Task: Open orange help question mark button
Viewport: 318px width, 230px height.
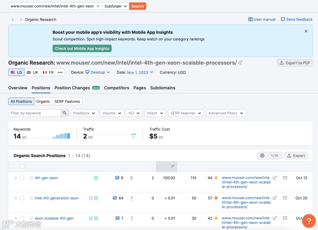Action: tap(309, 221)
